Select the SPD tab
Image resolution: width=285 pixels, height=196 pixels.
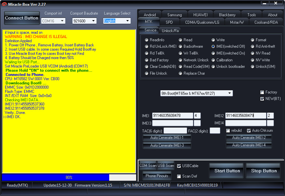coord(169,22)
